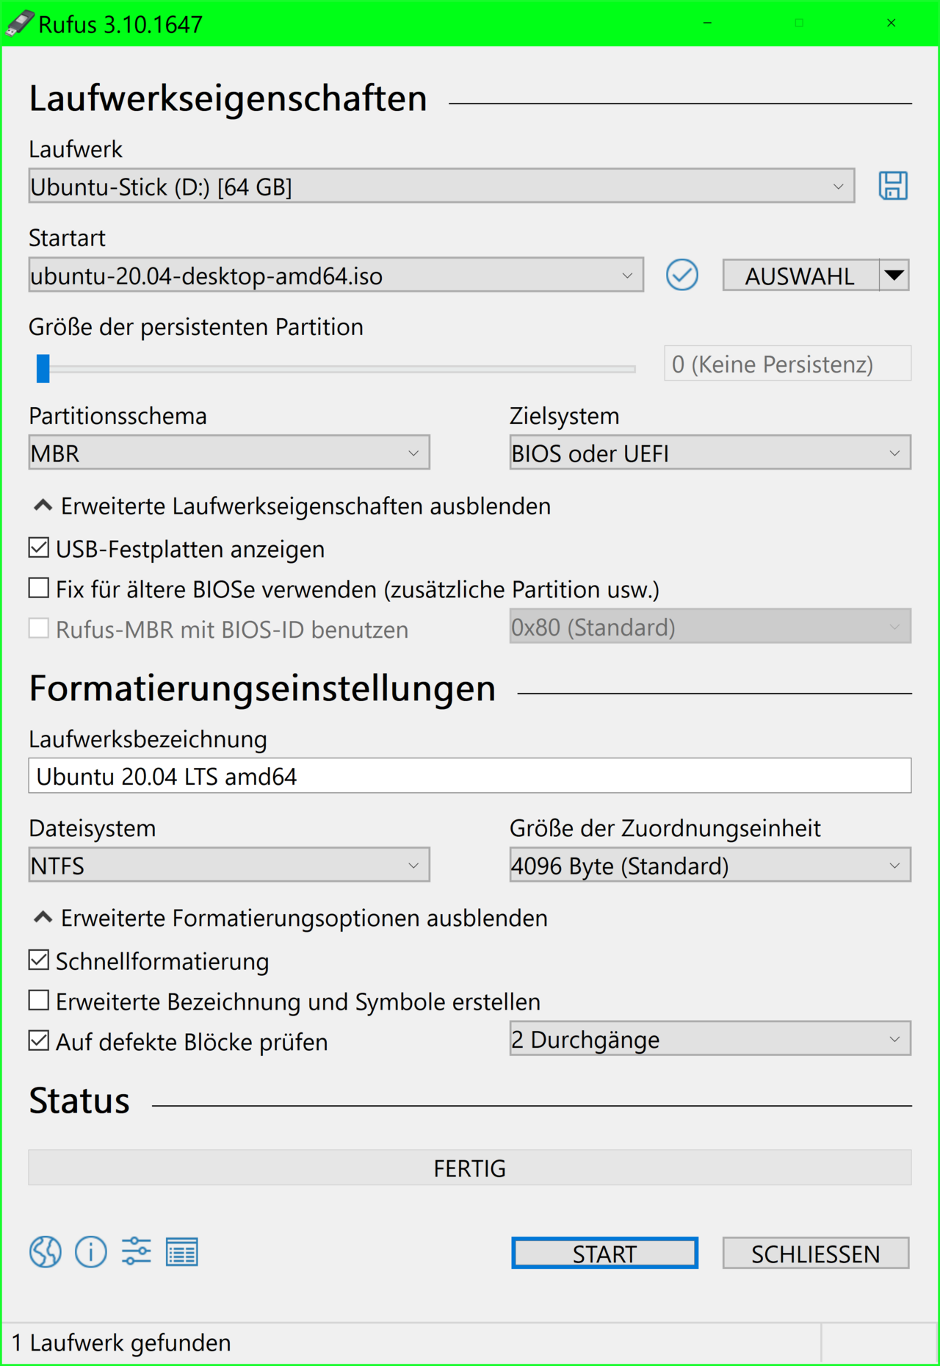940x1366 pixels.
Task: Click the 'Rufus 3.10.1647' window title
Action: coord(120,24)
